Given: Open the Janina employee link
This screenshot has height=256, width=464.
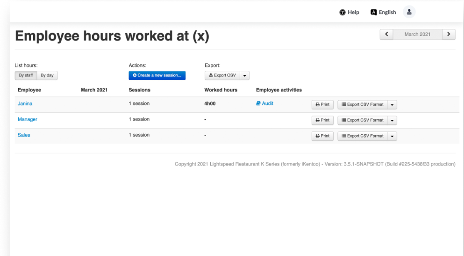Looking at the screenshot, I should (x=25, y=104).
